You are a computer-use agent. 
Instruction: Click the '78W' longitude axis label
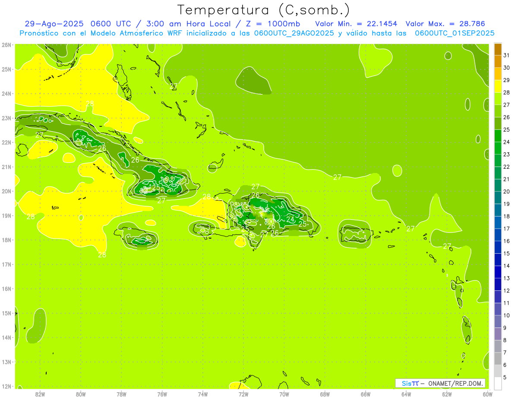click(x=121, y=394)
